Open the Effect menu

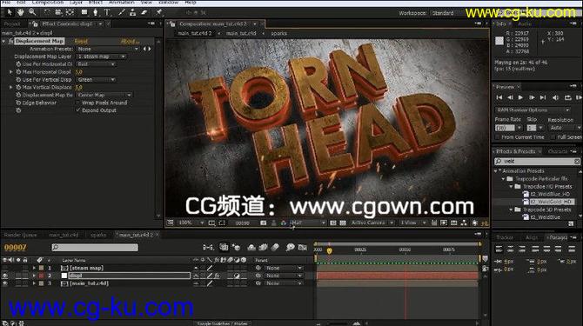click(96, 3)
